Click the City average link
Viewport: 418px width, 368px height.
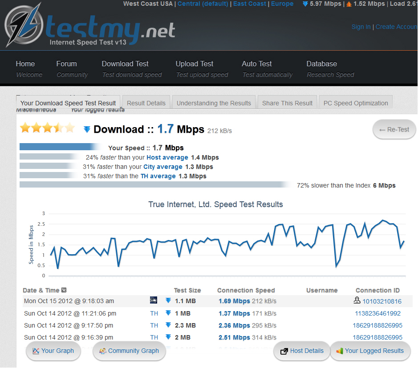tap(162, 167)
